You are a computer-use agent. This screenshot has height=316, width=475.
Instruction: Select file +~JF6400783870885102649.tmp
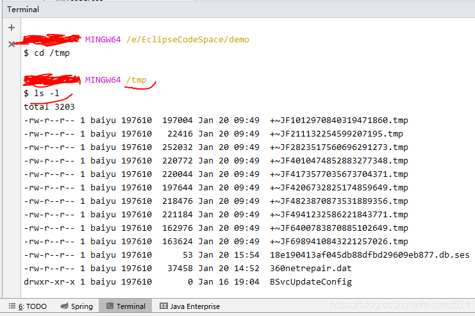pyautogui.click(x=339, y=228)
